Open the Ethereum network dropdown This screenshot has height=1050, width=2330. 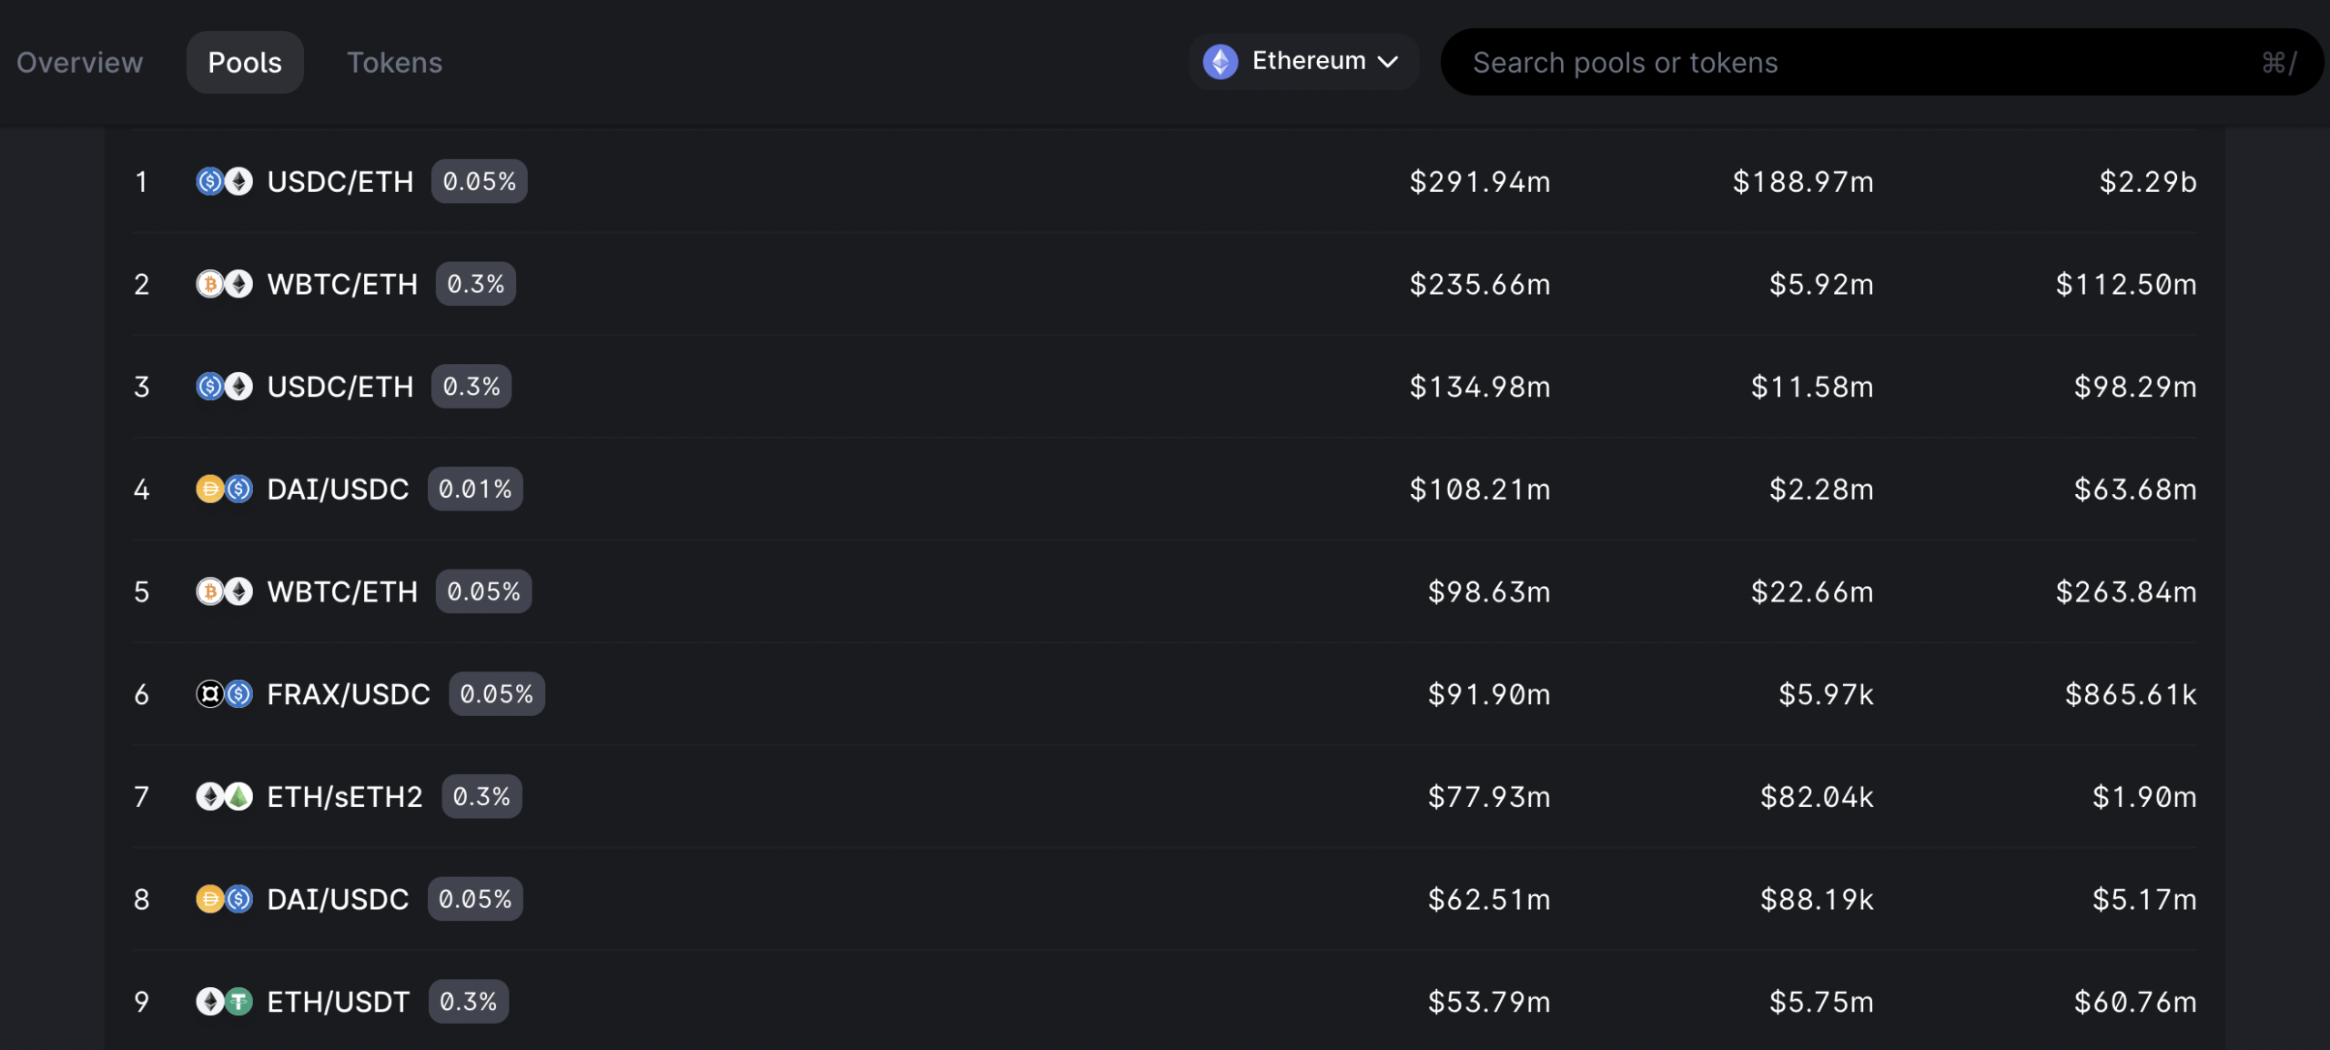pos(1302,62)
